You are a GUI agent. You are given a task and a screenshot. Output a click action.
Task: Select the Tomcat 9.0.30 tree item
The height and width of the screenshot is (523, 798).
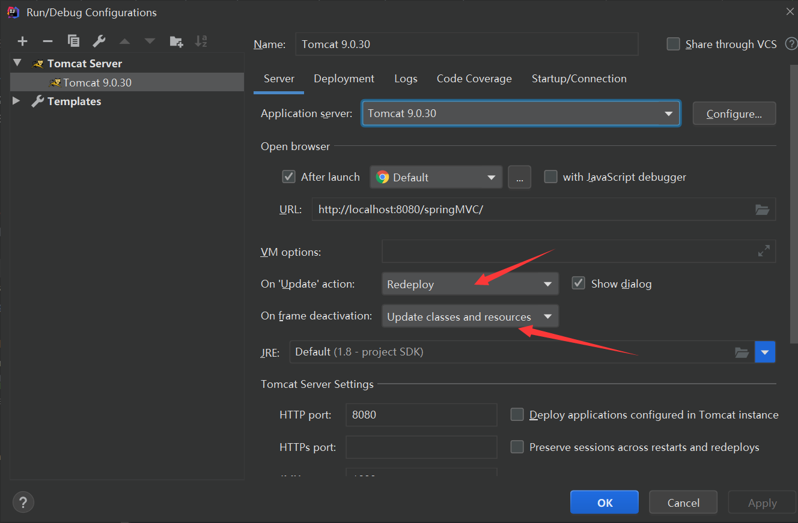[127, 82]
